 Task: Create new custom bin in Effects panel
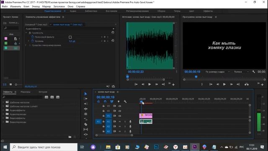(x=70, y=137)
